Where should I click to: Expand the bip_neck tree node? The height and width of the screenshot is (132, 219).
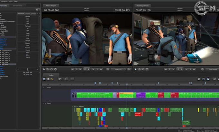point(1,63)
